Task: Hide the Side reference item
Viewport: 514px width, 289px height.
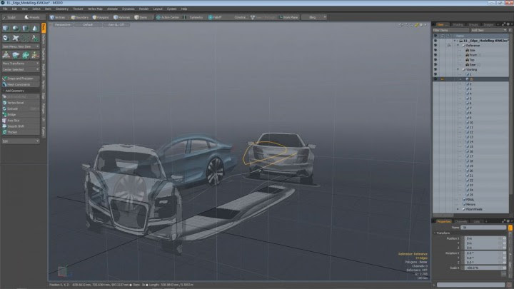Action: tap(435, 51)
